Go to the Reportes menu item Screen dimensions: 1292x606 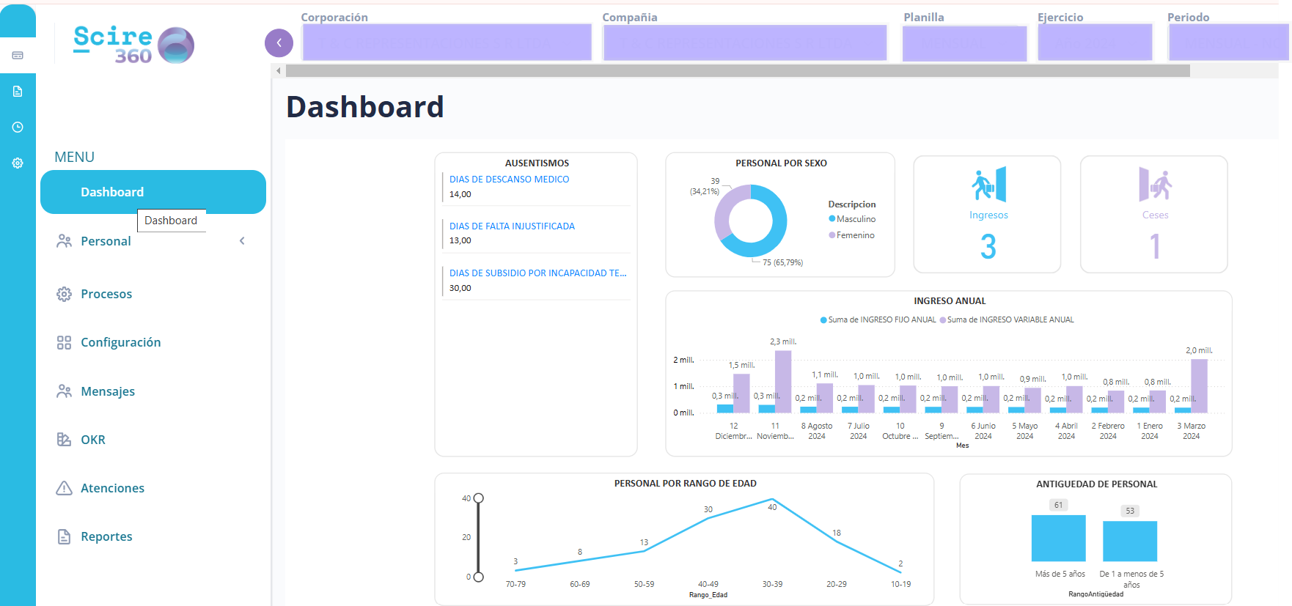coord(106,536)
